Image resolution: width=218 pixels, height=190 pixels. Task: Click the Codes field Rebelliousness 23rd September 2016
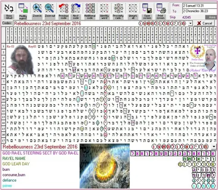point(101,24)
